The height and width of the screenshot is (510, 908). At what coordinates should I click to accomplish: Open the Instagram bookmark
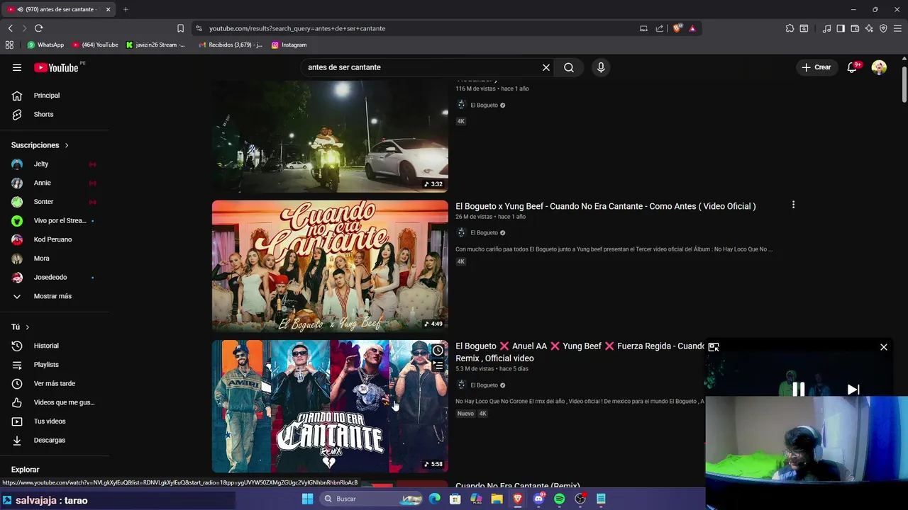pyautogui.click(x=289, y=45)
